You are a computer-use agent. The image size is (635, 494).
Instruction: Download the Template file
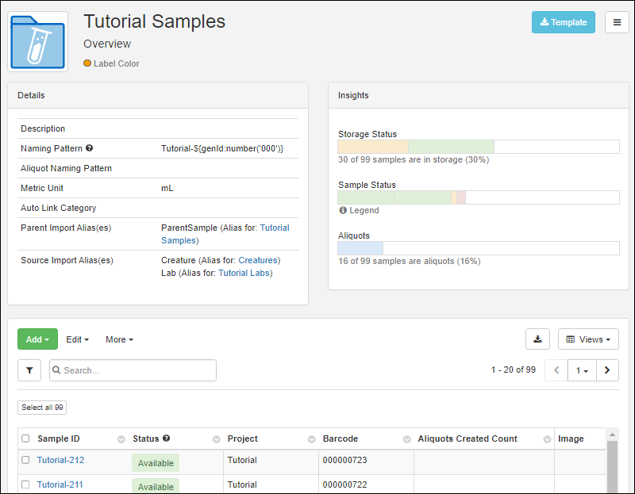(564, 22)
